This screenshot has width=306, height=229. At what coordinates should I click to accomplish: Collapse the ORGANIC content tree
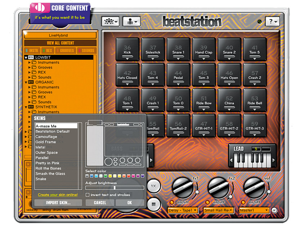point(26,82)
